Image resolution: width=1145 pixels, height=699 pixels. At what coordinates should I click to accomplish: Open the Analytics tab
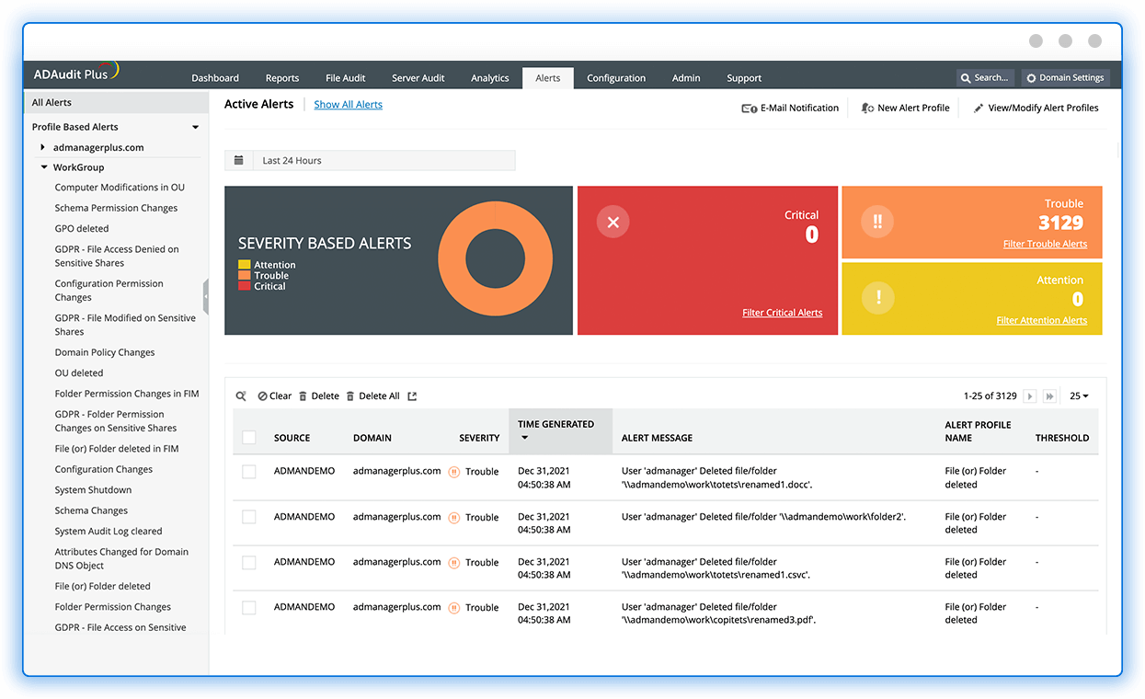pyautogui.click(x=490, y=78)
